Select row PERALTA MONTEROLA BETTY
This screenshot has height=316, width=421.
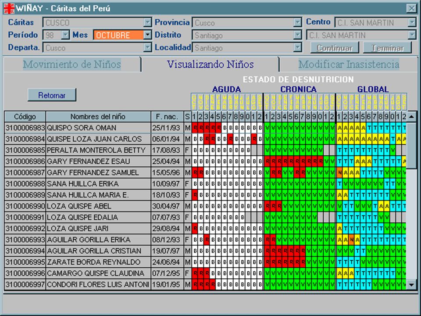(x=205, y=150)
